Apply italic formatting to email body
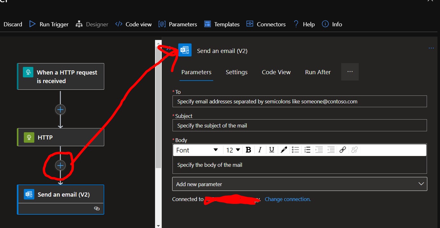Image resolution: width=440 pixels, height=228 pixels. [x=260, y=149]
